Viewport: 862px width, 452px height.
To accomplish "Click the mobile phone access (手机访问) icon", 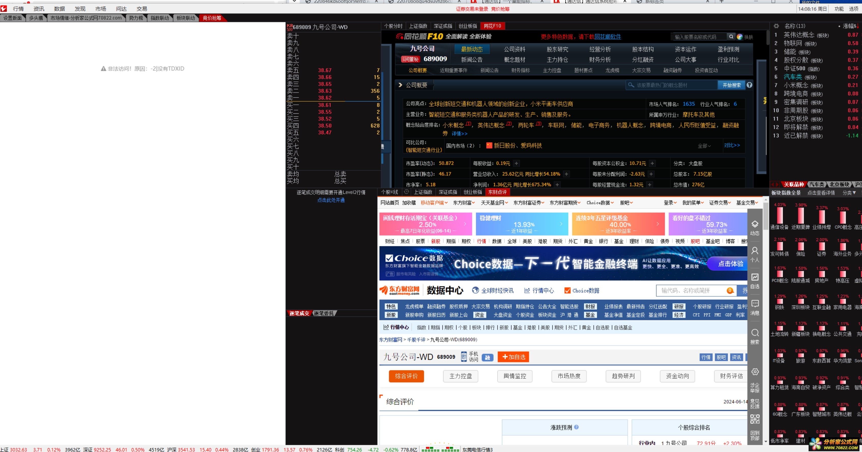I will [464, 357].
